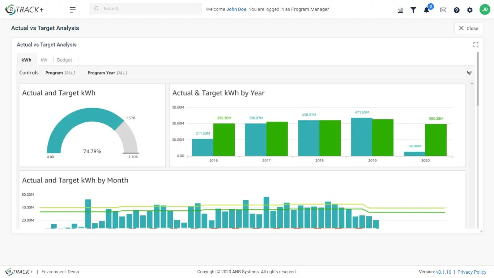The image size is (494, 278).
Task: Open the hamburger navigation menu
Action: coord(72,10)
